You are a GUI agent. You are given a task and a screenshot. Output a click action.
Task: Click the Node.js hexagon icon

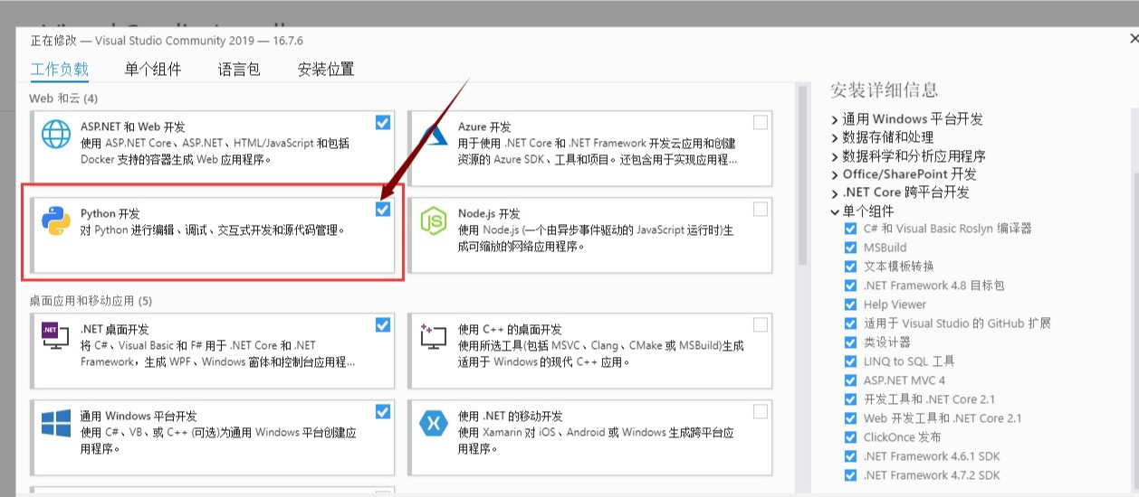click(x=434, y=221)
